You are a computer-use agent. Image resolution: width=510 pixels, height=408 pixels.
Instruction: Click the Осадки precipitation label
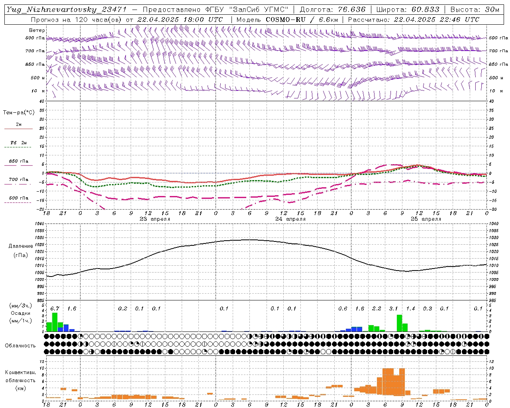20,313
